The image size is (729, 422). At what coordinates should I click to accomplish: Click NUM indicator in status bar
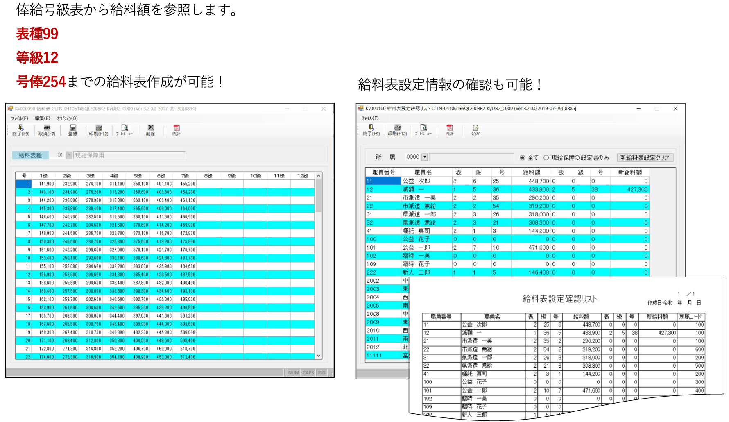coord(293,373)
